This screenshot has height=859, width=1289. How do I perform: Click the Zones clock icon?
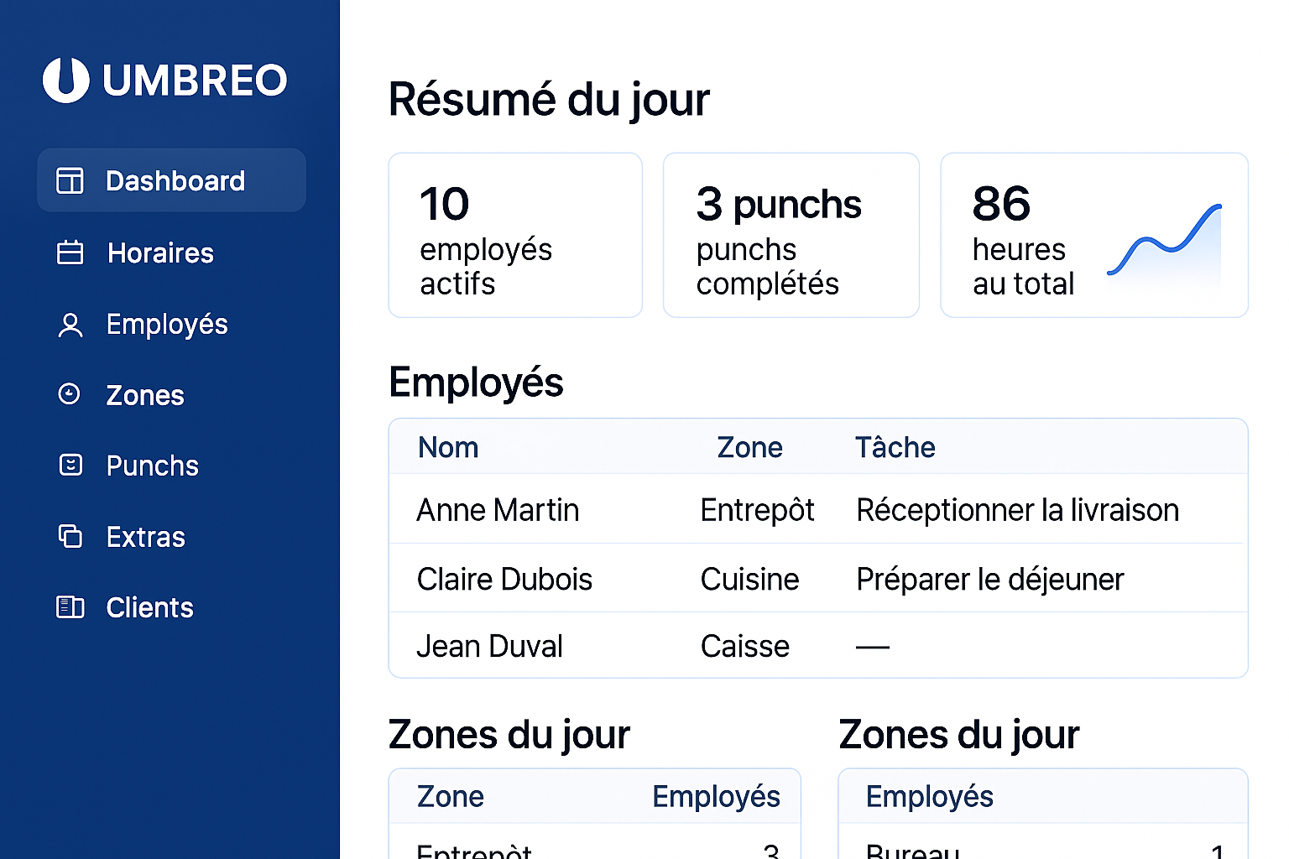tap(70, 394)
